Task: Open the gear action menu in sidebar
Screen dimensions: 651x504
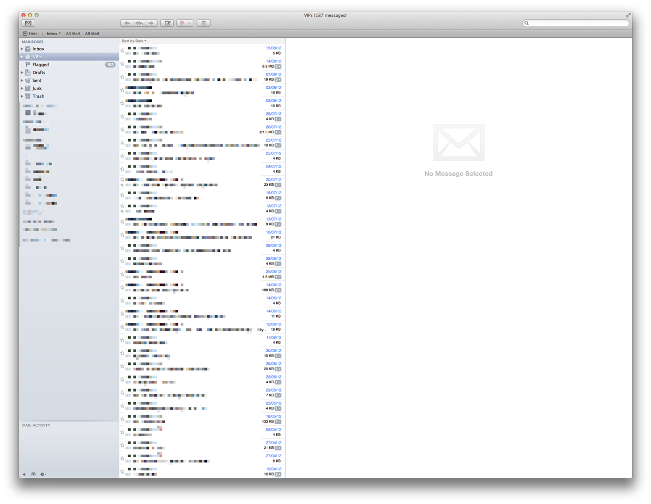Action: 43,474
